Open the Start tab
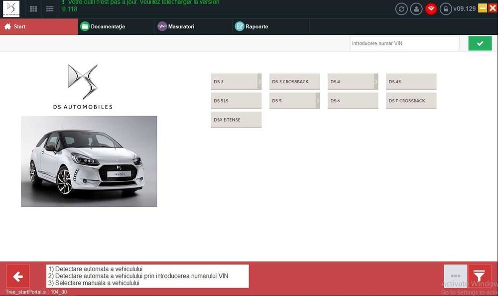The width and height of the screenshot is (498, 296). coord(39,26)
